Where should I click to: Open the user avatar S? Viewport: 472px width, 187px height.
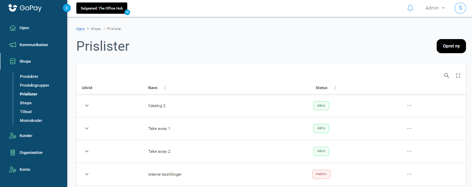pyautogui.click(x=460, y=8)
